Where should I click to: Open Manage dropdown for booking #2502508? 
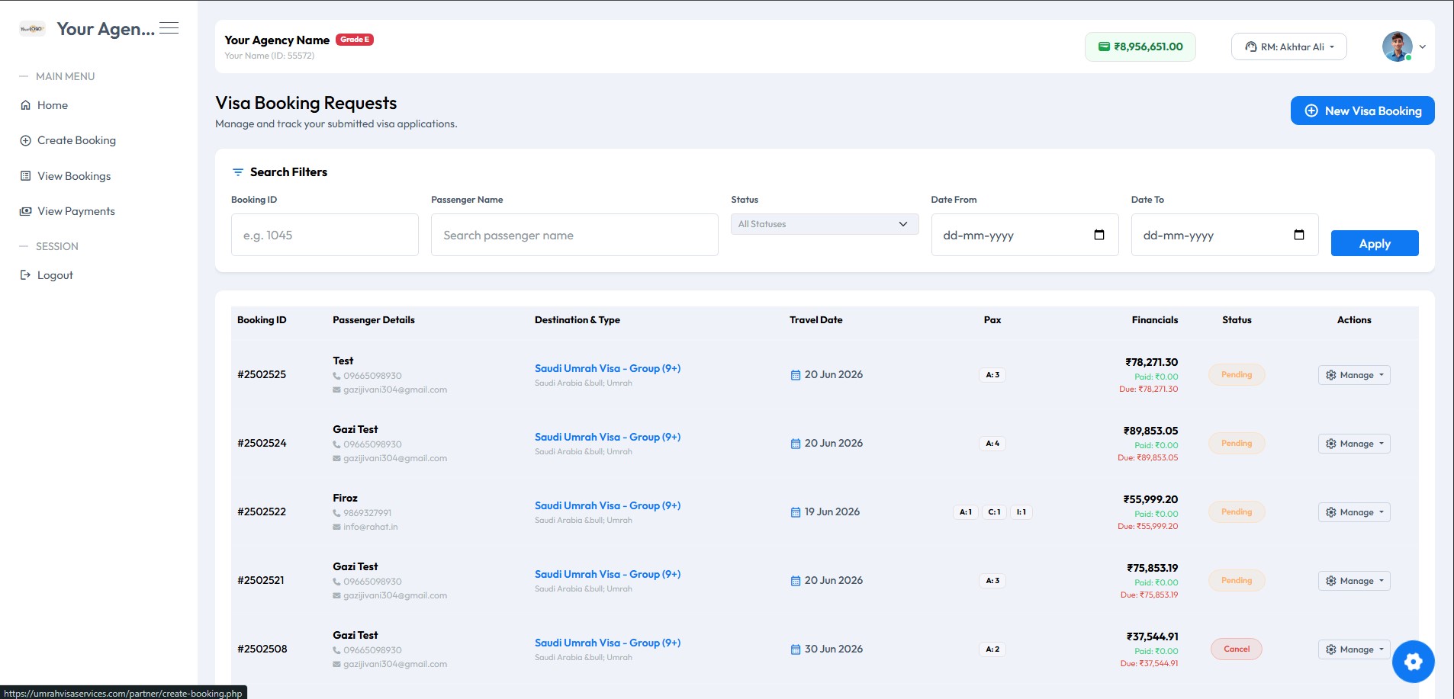pos(1354,649)
